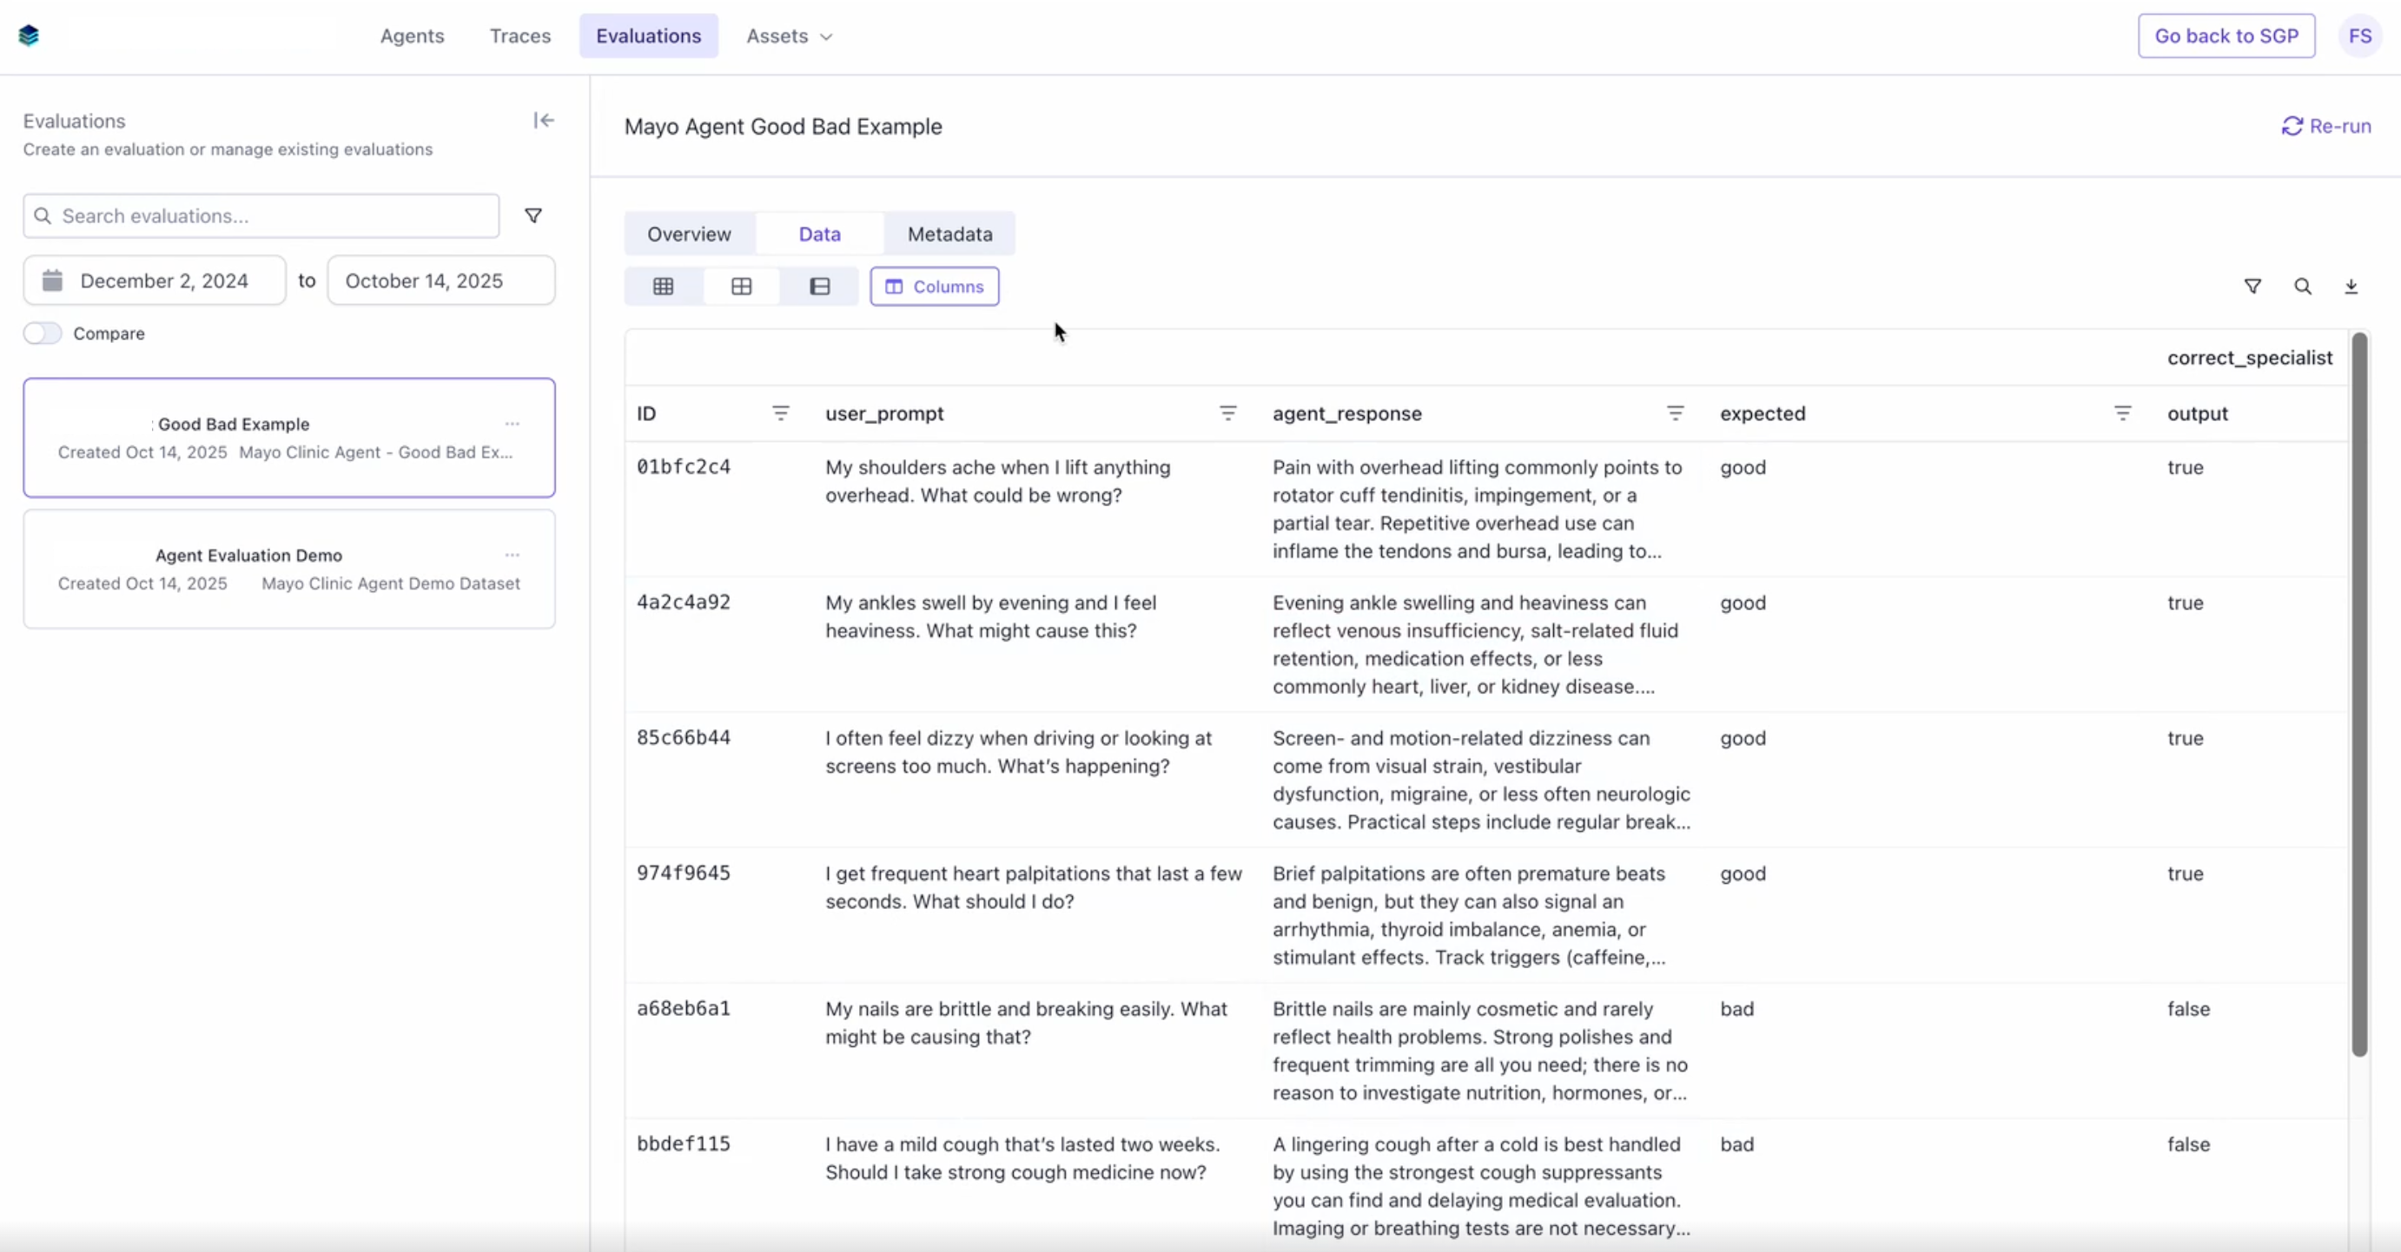Filter the expected column

click(2123, 413)
